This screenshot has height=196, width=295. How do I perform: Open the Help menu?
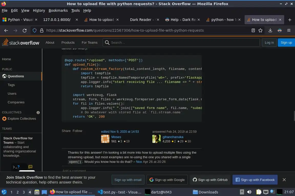coord(87,10)
